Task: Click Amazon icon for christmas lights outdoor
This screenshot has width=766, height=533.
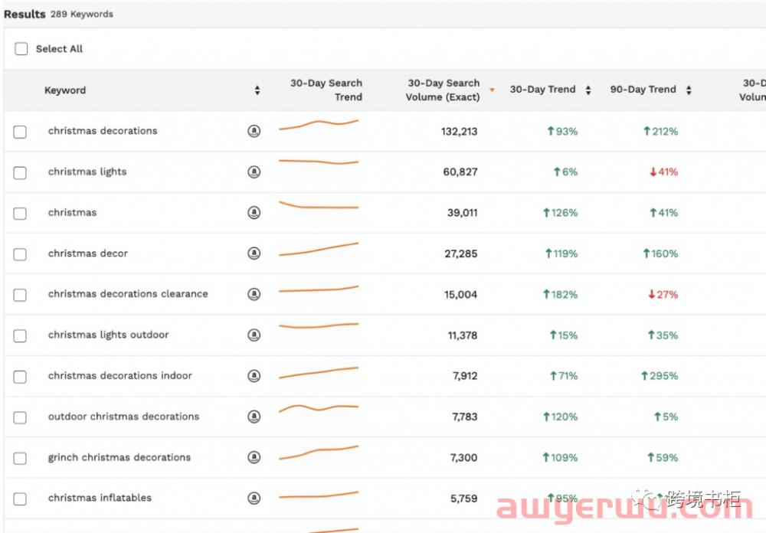Action: [x=254, y=335]
